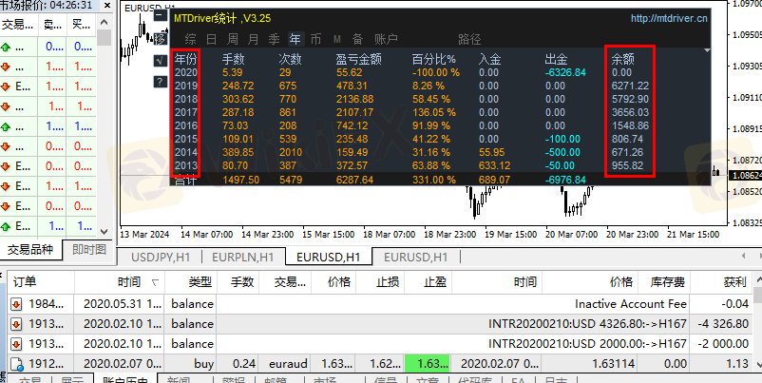
Task: Open the 即时图 tick chart tab
Action: 89,250
